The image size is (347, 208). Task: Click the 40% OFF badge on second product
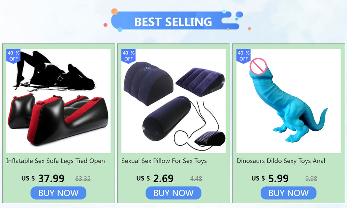[128, 56]
